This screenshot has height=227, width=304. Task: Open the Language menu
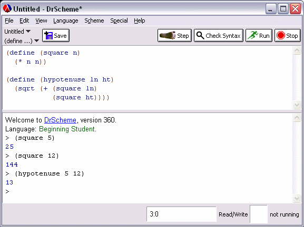(x=66, y=20)
